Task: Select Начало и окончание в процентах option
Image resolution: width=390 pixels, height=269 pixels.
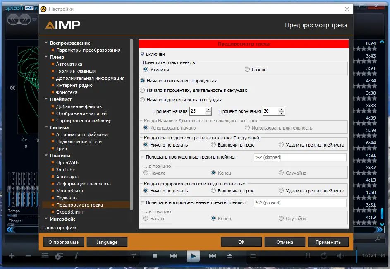Action: 142,81
